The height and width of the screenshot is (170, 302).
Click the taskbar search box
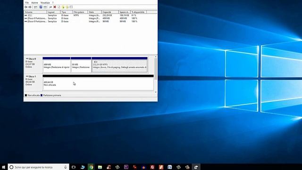click(39, 167)
